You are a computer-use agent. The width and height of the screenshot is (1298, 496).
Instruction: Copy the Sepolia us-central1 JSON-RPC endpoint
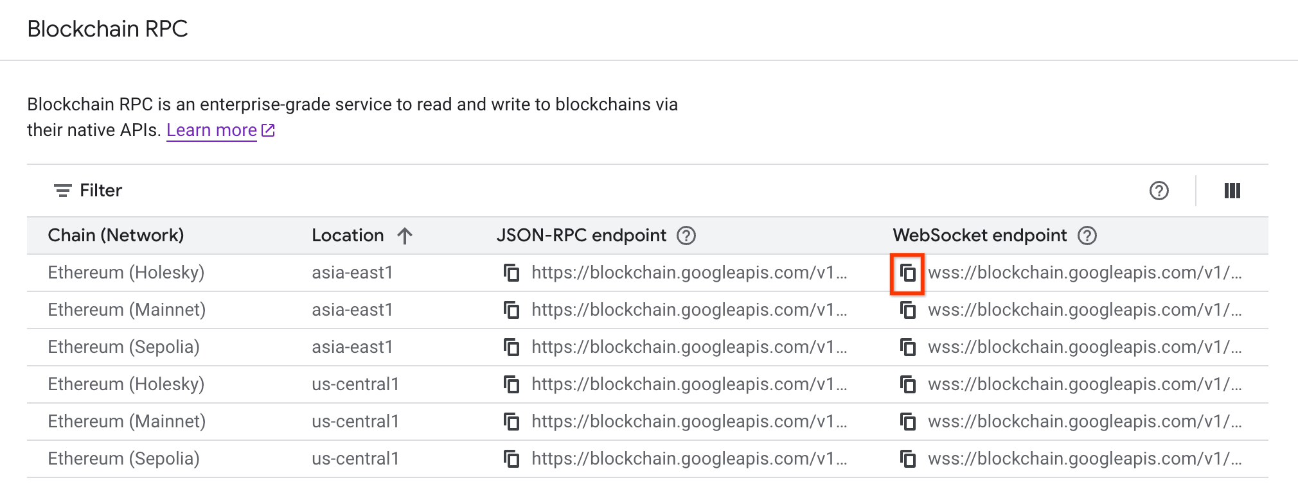pyautogui.click(x=511, y=458)
